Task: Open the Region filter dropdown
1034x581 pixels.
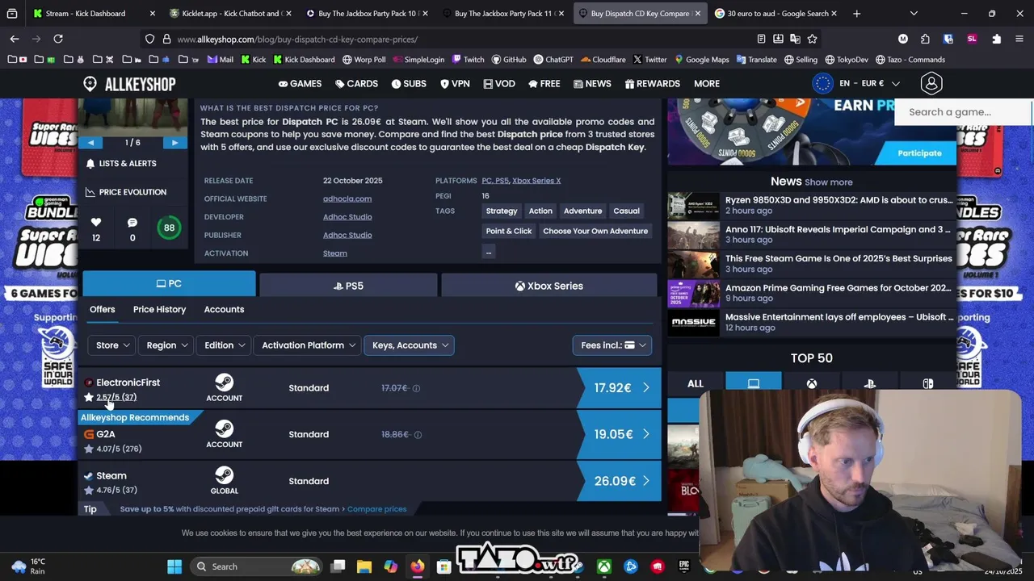Action: 166,345
